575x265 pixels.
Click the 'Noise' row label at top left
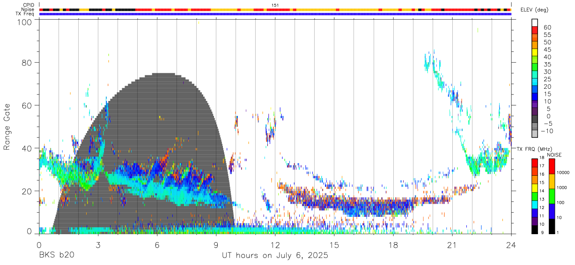[x=28, y=9]
